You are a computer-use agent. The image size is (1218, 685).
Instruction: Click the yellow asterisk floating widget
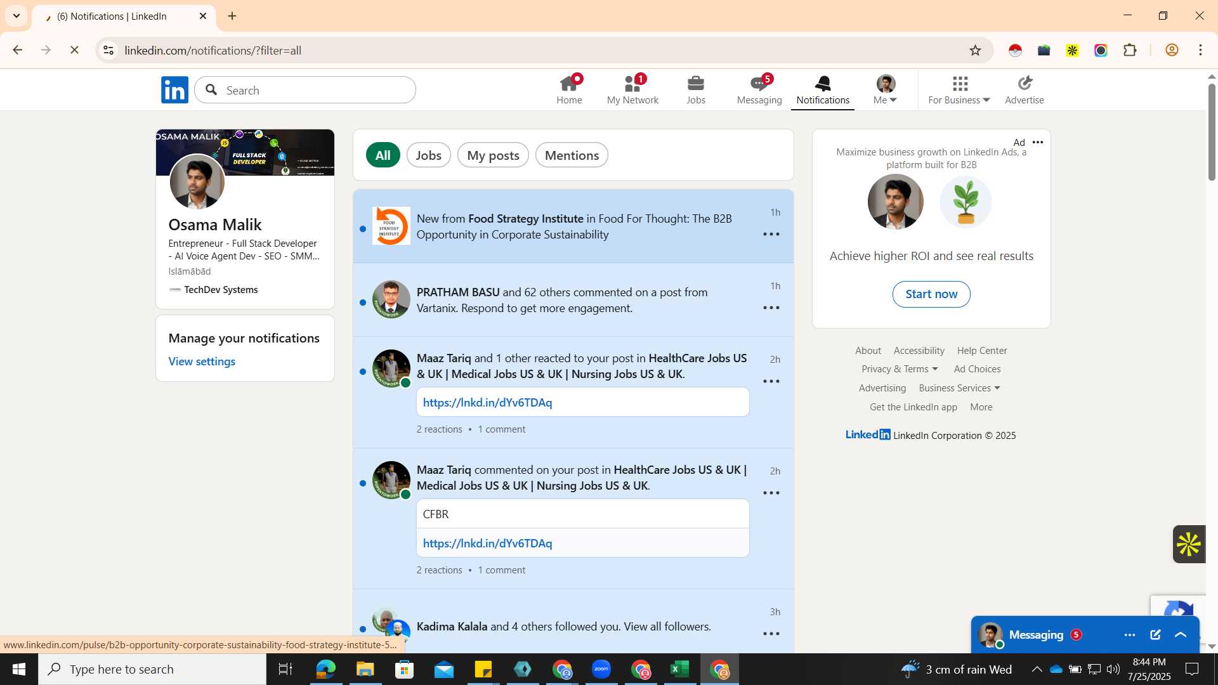(1189, 544)
